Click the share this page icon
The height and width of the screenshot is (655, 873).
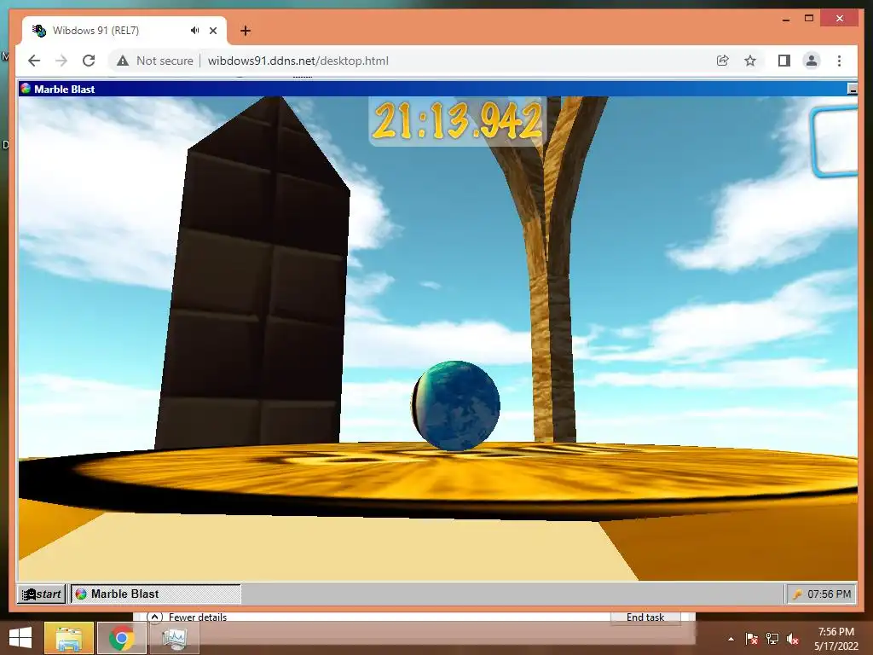723,61
